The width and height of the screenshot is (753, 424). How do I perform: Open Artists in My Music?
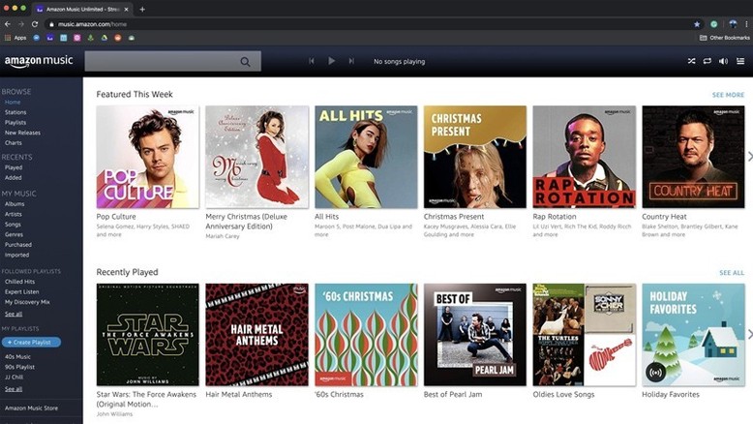tap(13, 214)
